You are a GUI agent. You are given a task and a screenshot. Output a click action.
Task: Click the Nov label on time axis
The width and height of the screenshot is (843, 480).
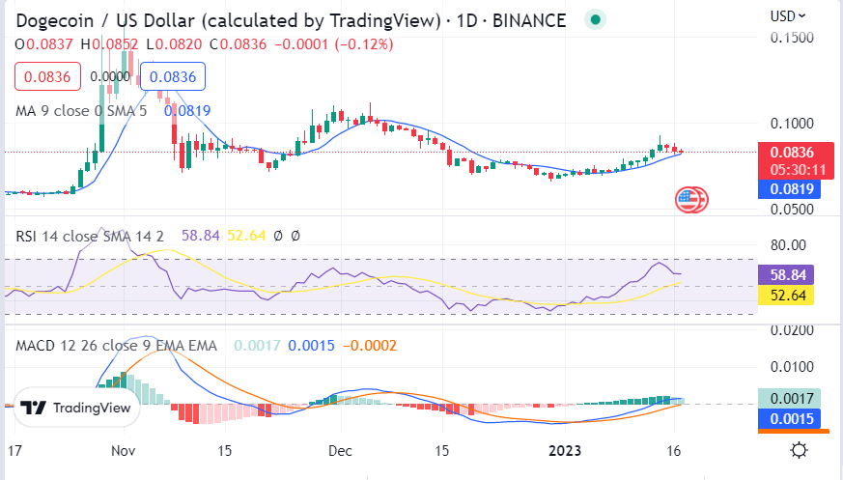[123, 450]
